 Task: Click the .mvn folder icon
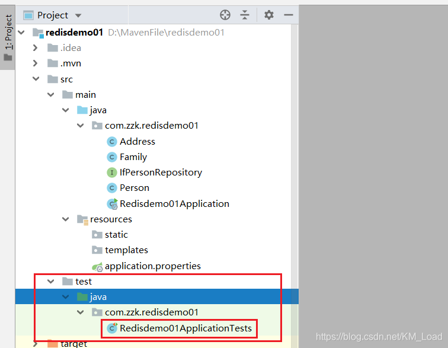click(53, 63)
